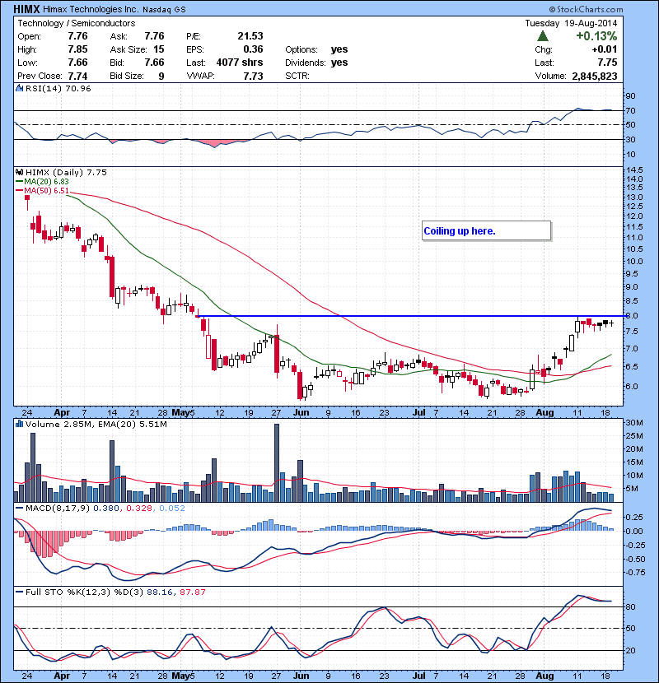Viewport: 659px width, 683px height.
Task: Click the Chg value +0.01
Action: (x=605, y=49)
